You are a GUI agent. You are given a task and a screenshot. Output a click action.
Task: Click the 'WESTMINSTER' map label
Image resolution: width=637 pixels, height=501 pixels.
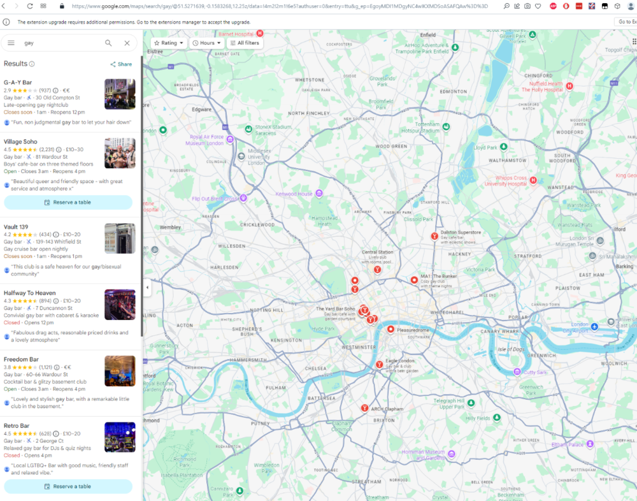(x=359, y=347)
